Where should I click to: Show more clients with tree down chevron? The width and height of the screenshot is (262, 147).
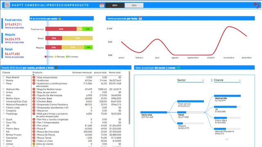[227, 139]
